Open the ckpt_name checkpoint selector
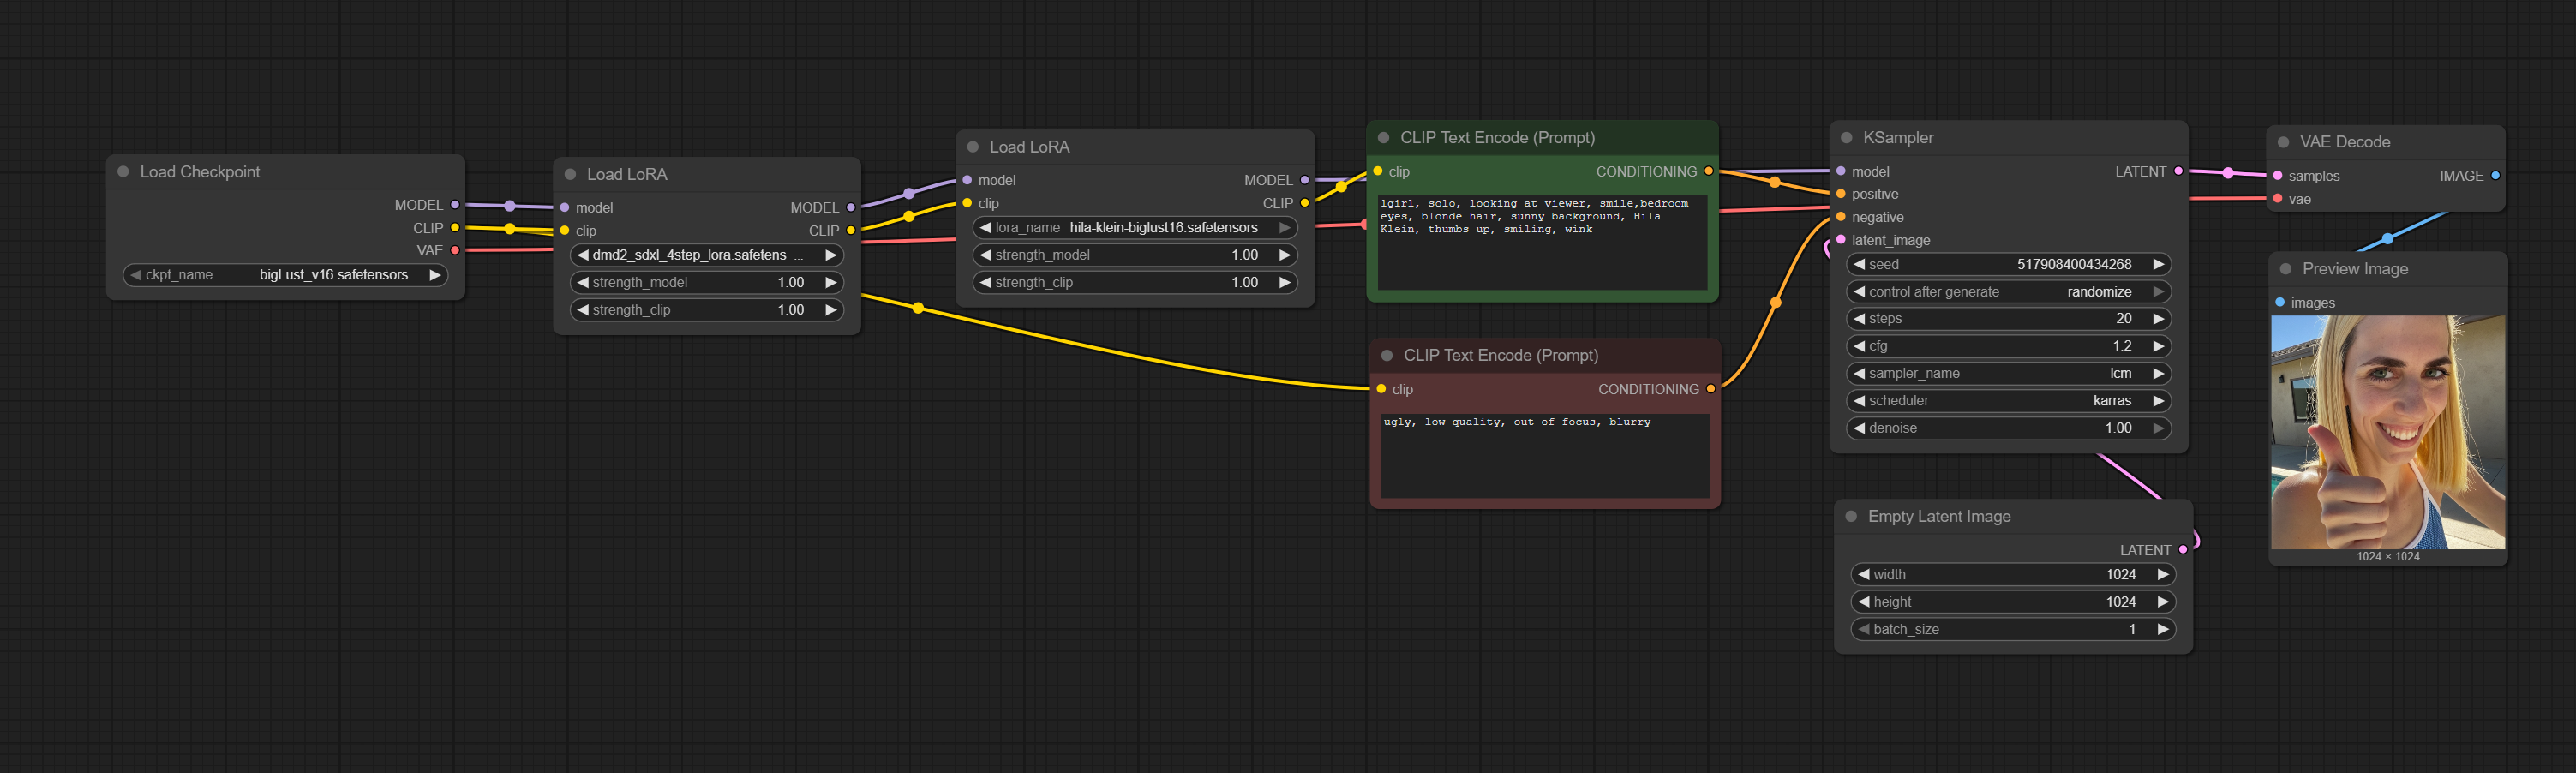 tap(285, 275)
